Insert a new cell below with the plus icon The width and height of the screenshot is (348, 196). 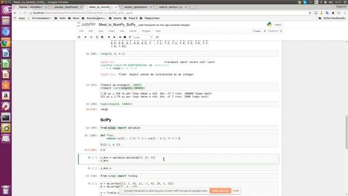[x=85, y=37]
